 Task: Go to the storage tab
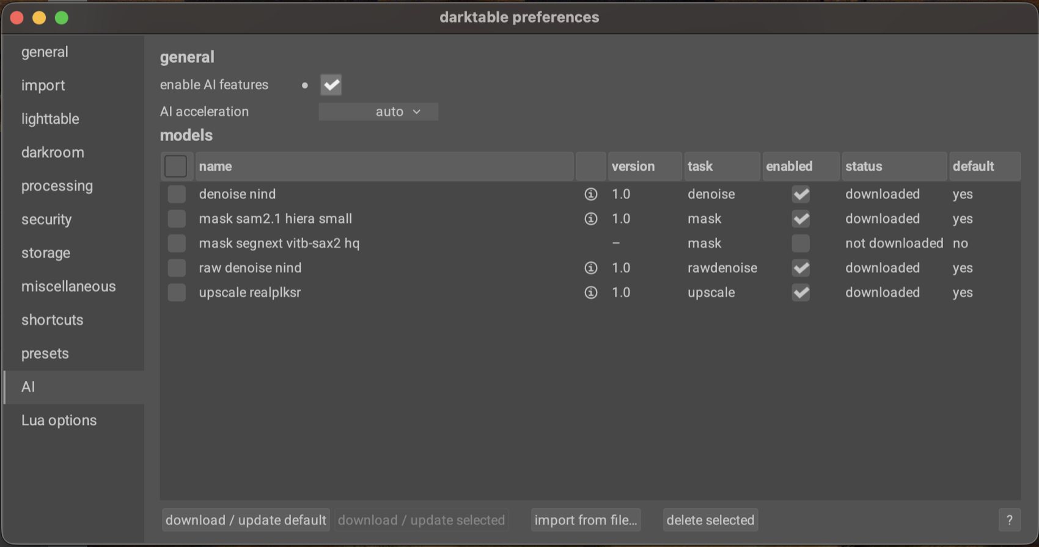73,253
